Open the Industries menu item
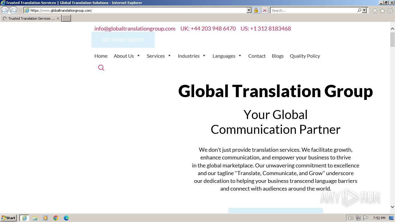The width and height of the screenshot is (395, 222). [x=189, y=56]
